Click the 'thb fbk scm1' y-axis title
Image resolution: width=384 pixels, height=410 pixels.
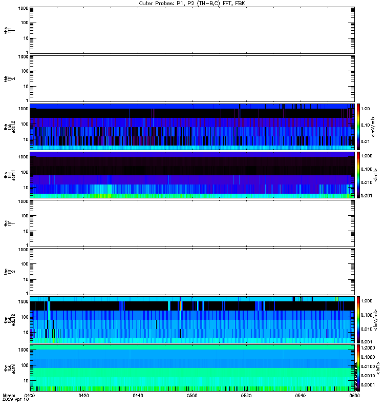(9, 175)
